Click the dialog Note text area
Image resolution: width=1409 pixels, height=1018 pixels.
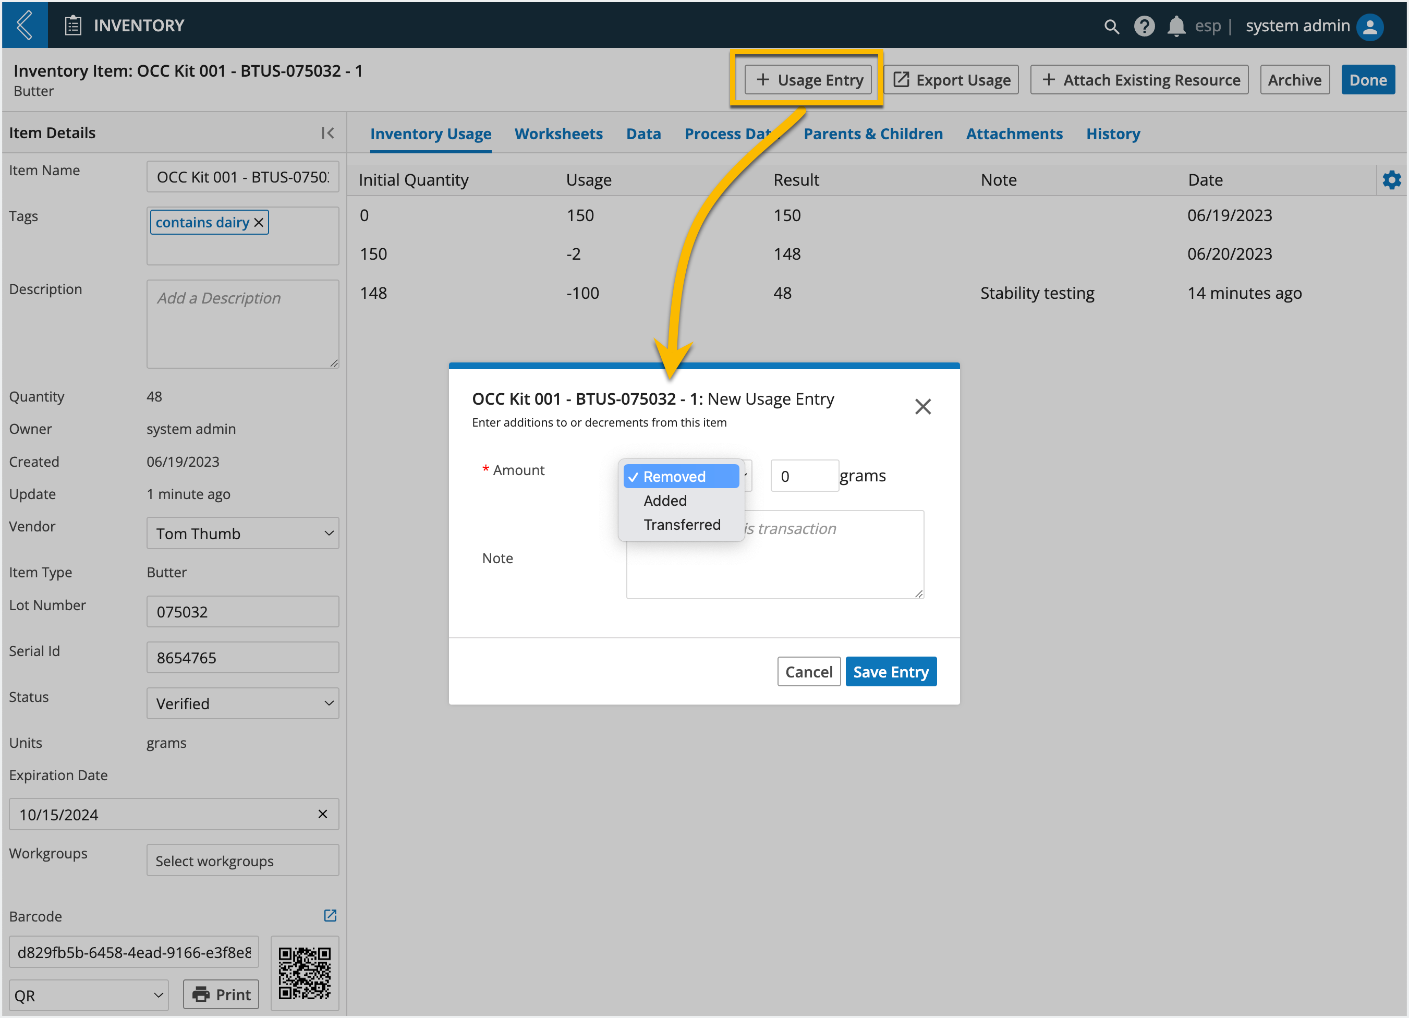[x=775, y=555]
